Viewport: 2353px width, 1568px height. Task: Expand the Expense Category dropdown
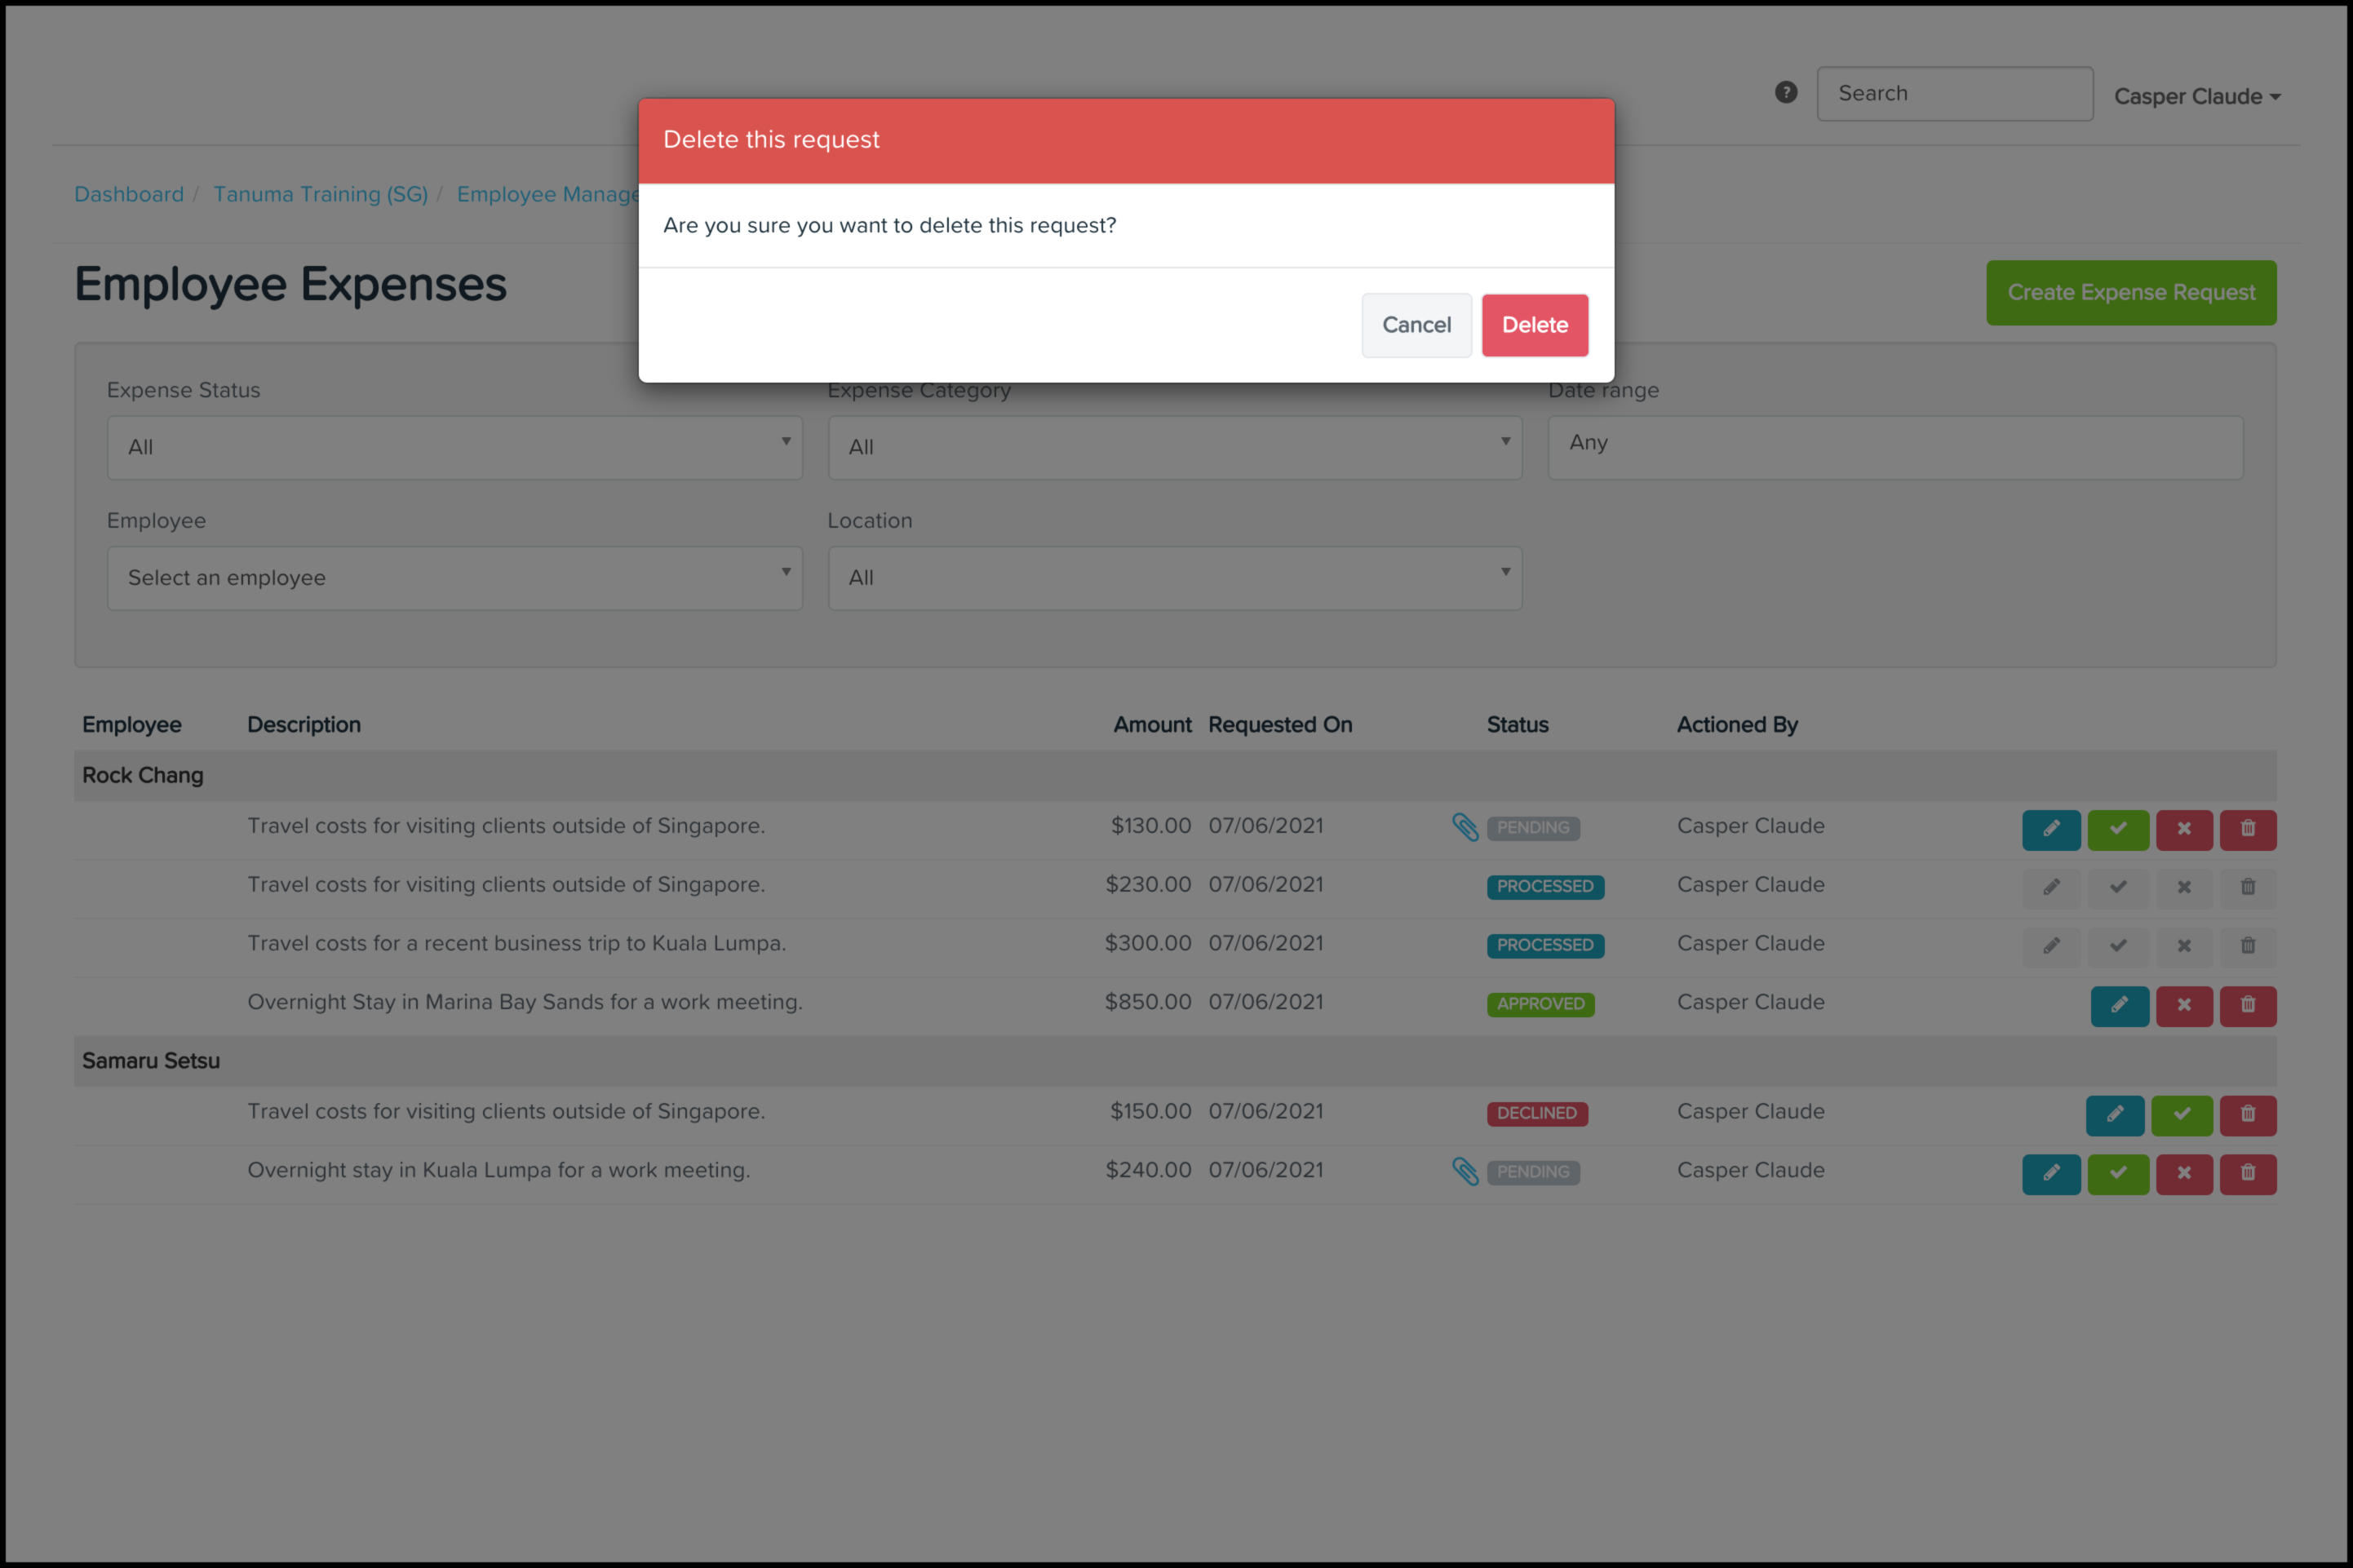click(x=1174, y=447)
